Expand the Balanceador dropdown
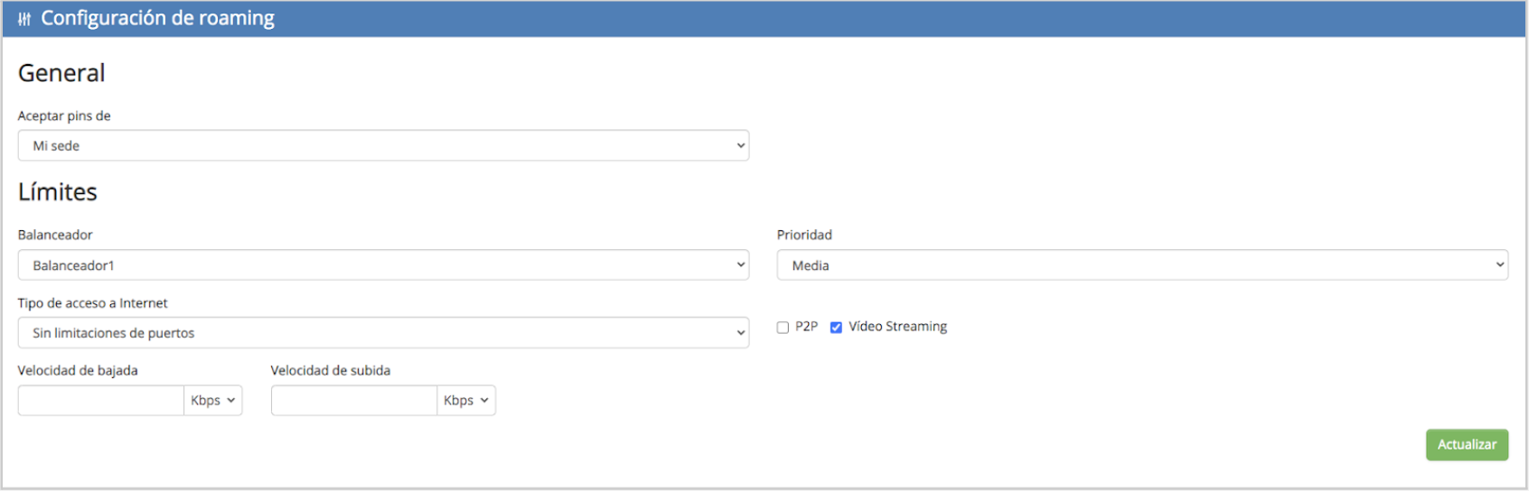This screenshot has height=491, width=1529. (x=383, y=265)
